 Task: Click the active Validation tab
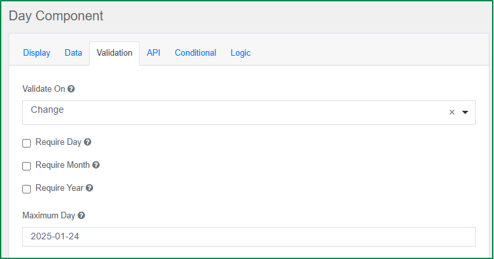(115, 53)
